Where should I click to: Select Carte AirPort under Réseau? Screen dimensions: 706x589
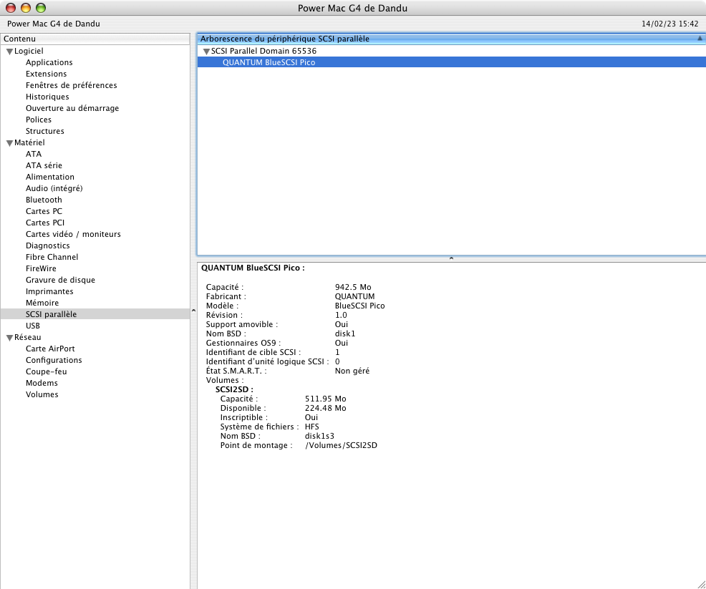(50, 349)
